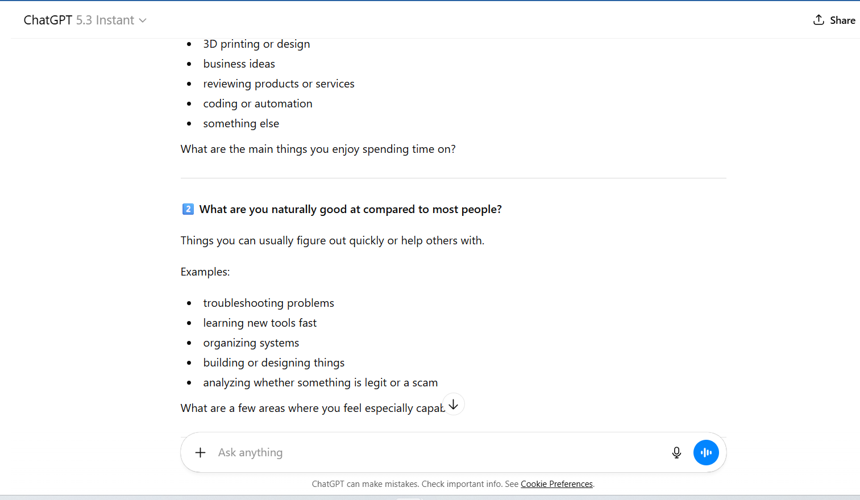Click the "organizing systems" list item

pyautogui.click(x=251, y=343)
